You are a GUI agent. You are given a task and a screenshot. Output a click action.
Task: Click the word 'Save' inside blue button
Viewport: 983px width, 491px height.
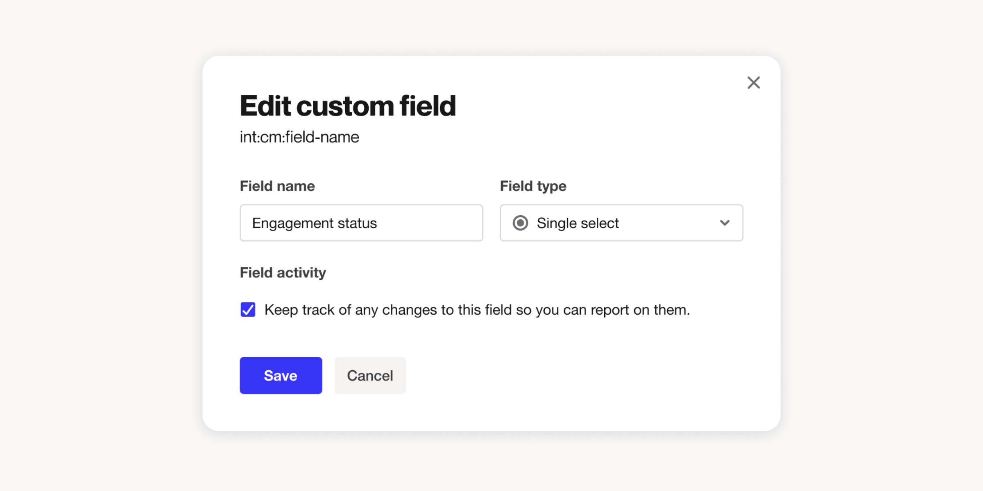point(281,376)
